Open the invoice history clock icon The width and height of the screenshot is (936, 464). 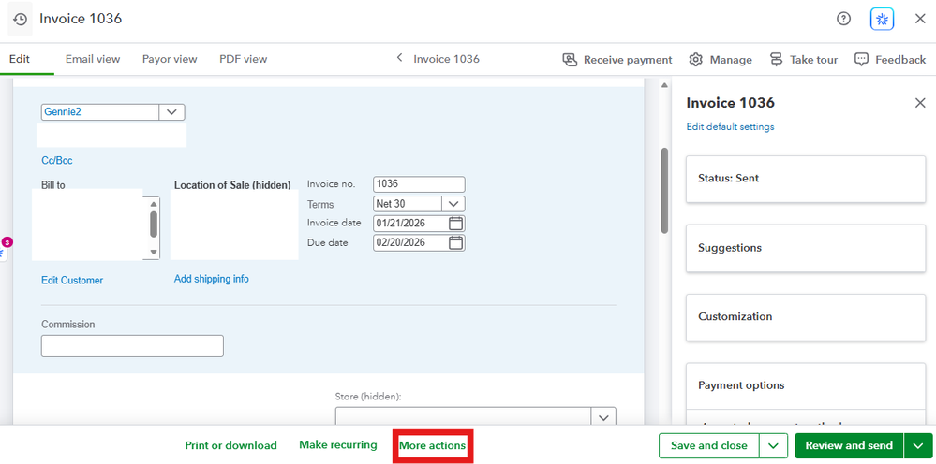pyautogui.click(x=20, y=19)
